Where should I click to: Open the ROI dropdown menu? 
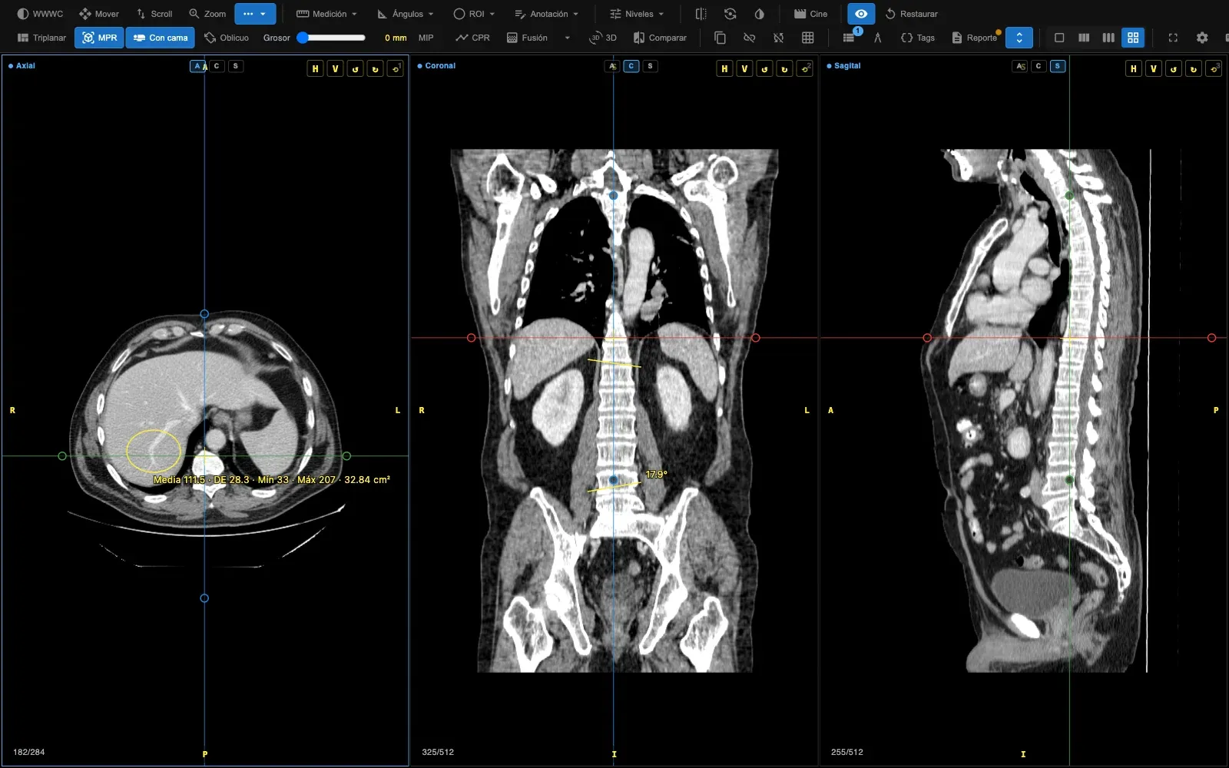coord(474,14)
